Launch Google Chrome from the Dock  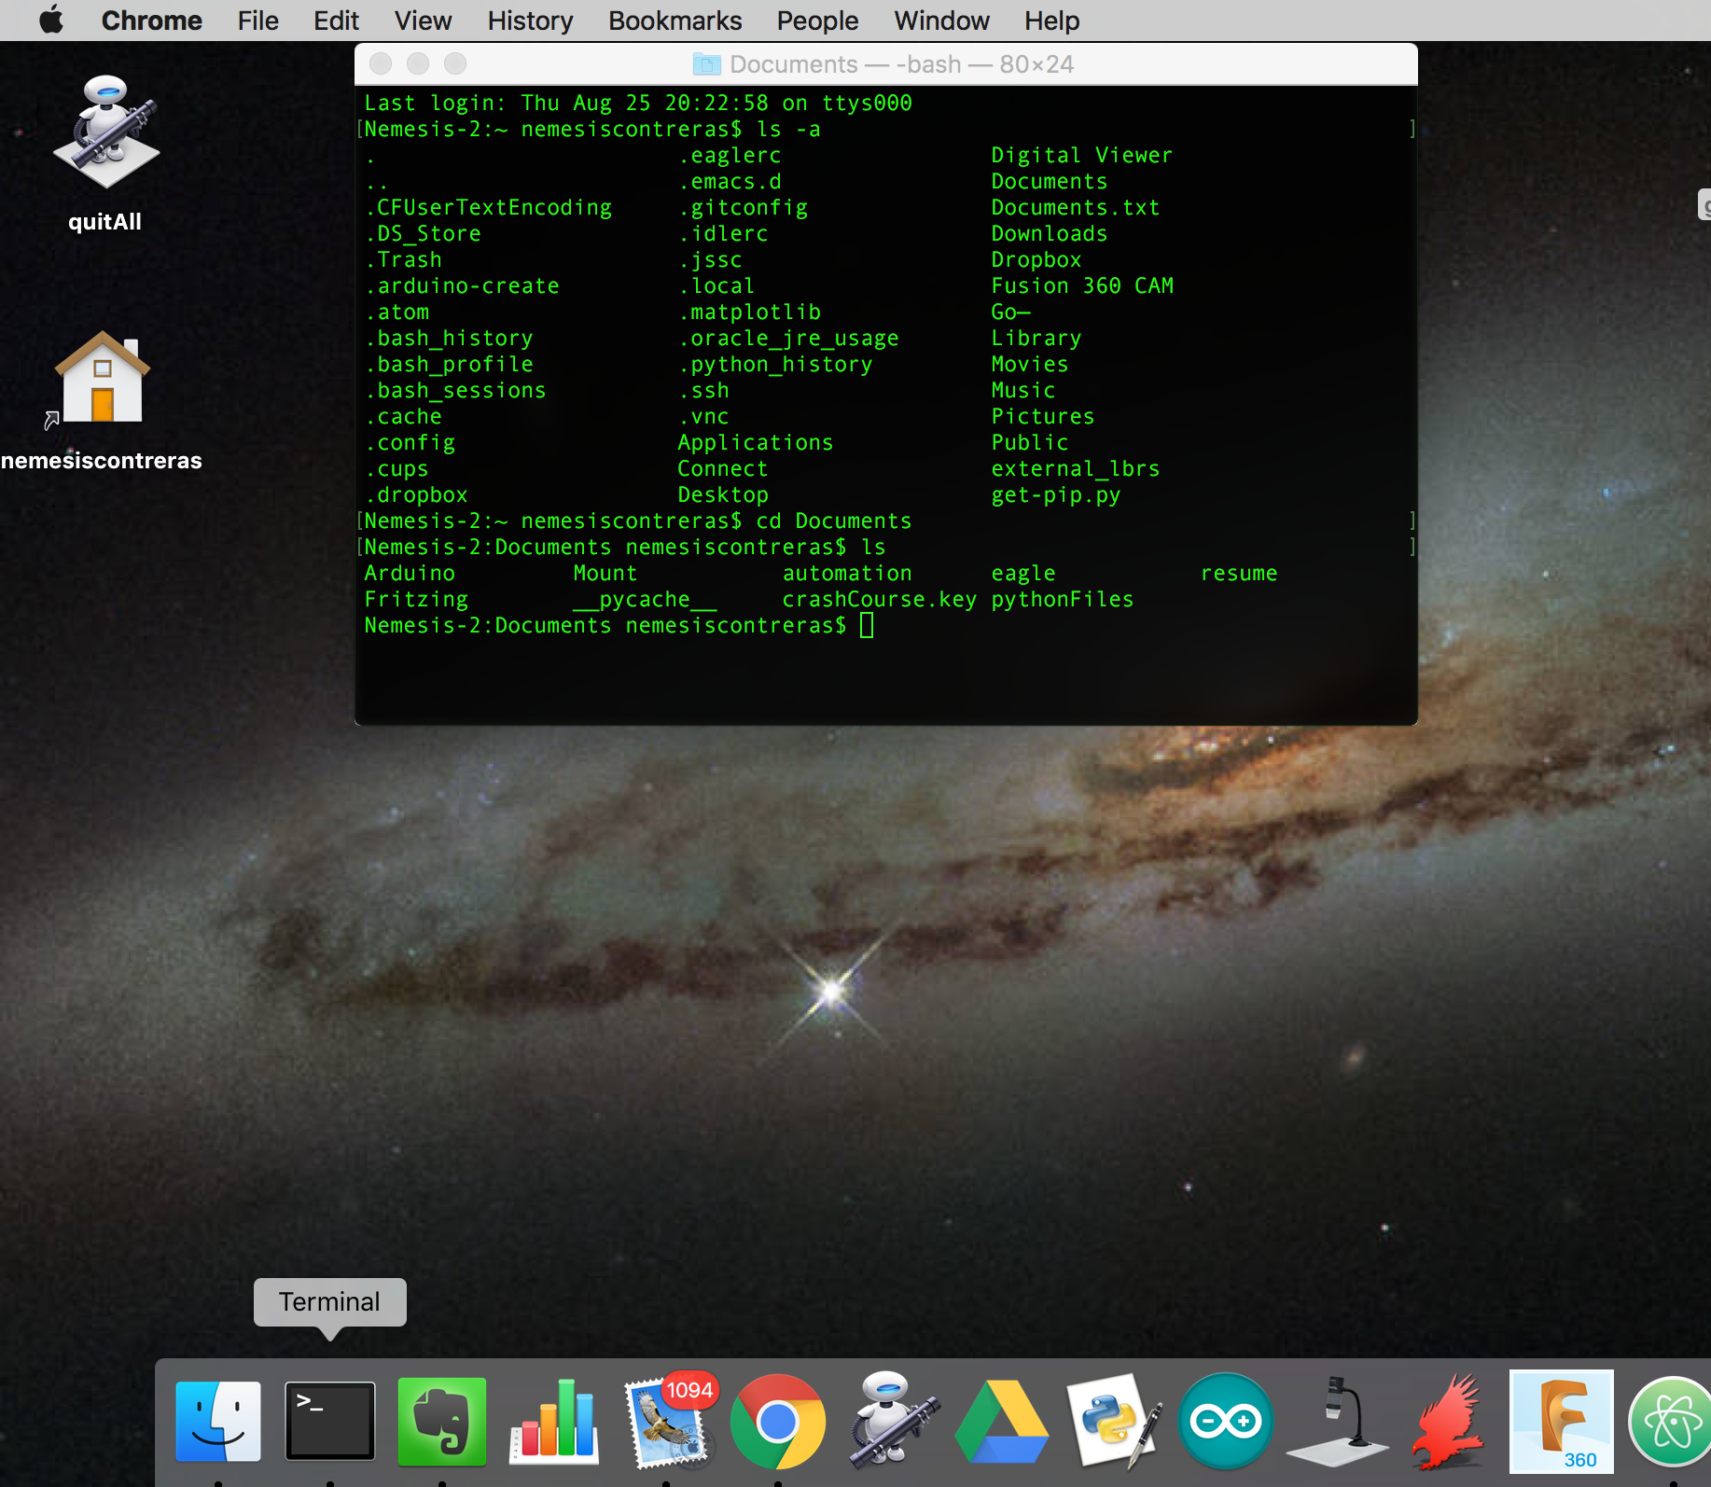778,1421
